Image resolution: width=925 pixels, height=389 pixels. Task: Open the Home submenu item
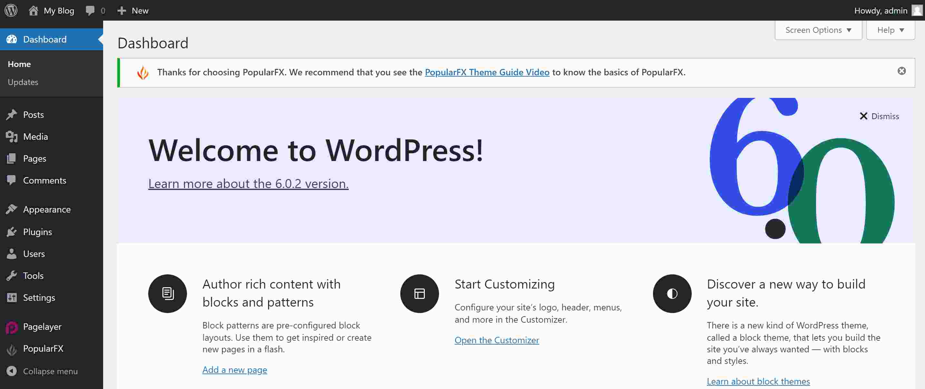click(19, 64)
